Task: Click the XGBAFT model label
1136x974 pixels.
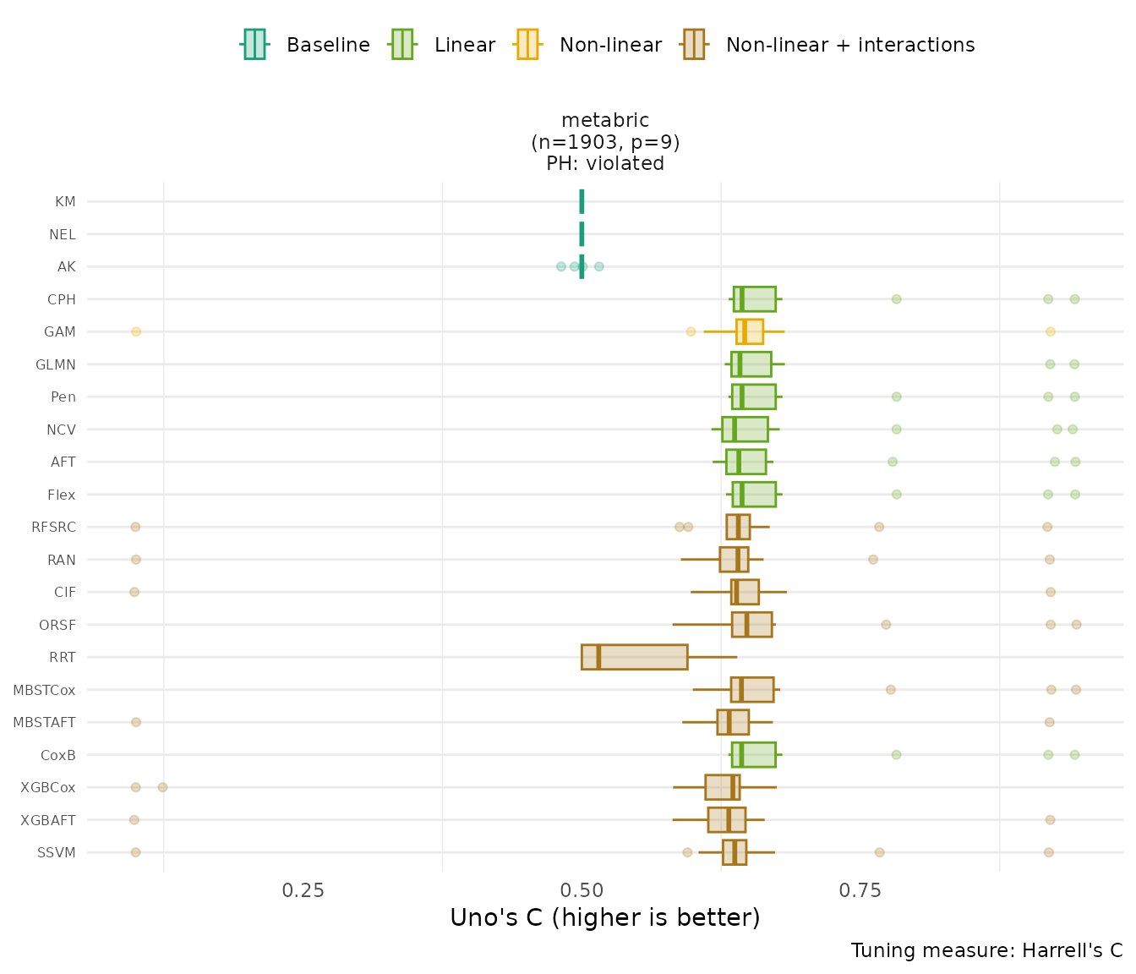Action: point(48,820)
